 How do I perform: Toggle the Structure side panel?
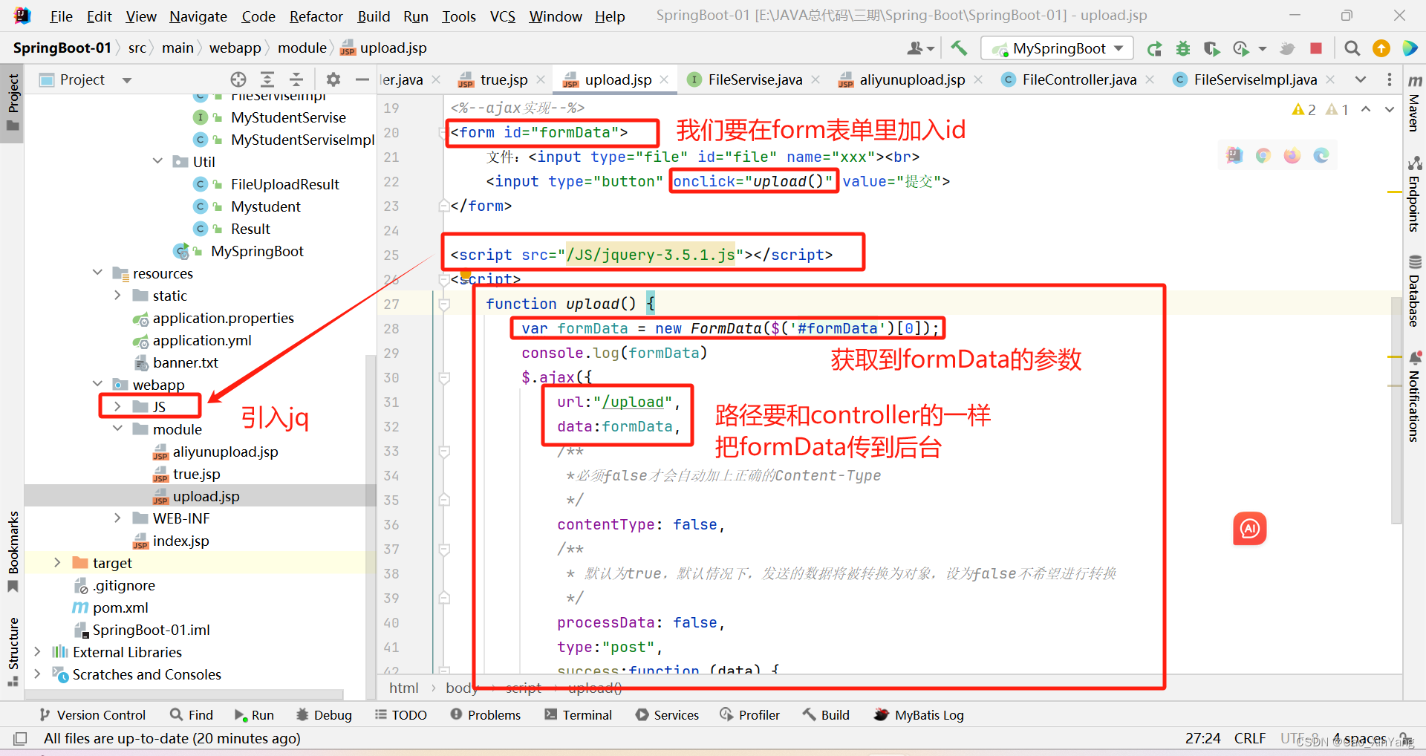pos(13,651)
